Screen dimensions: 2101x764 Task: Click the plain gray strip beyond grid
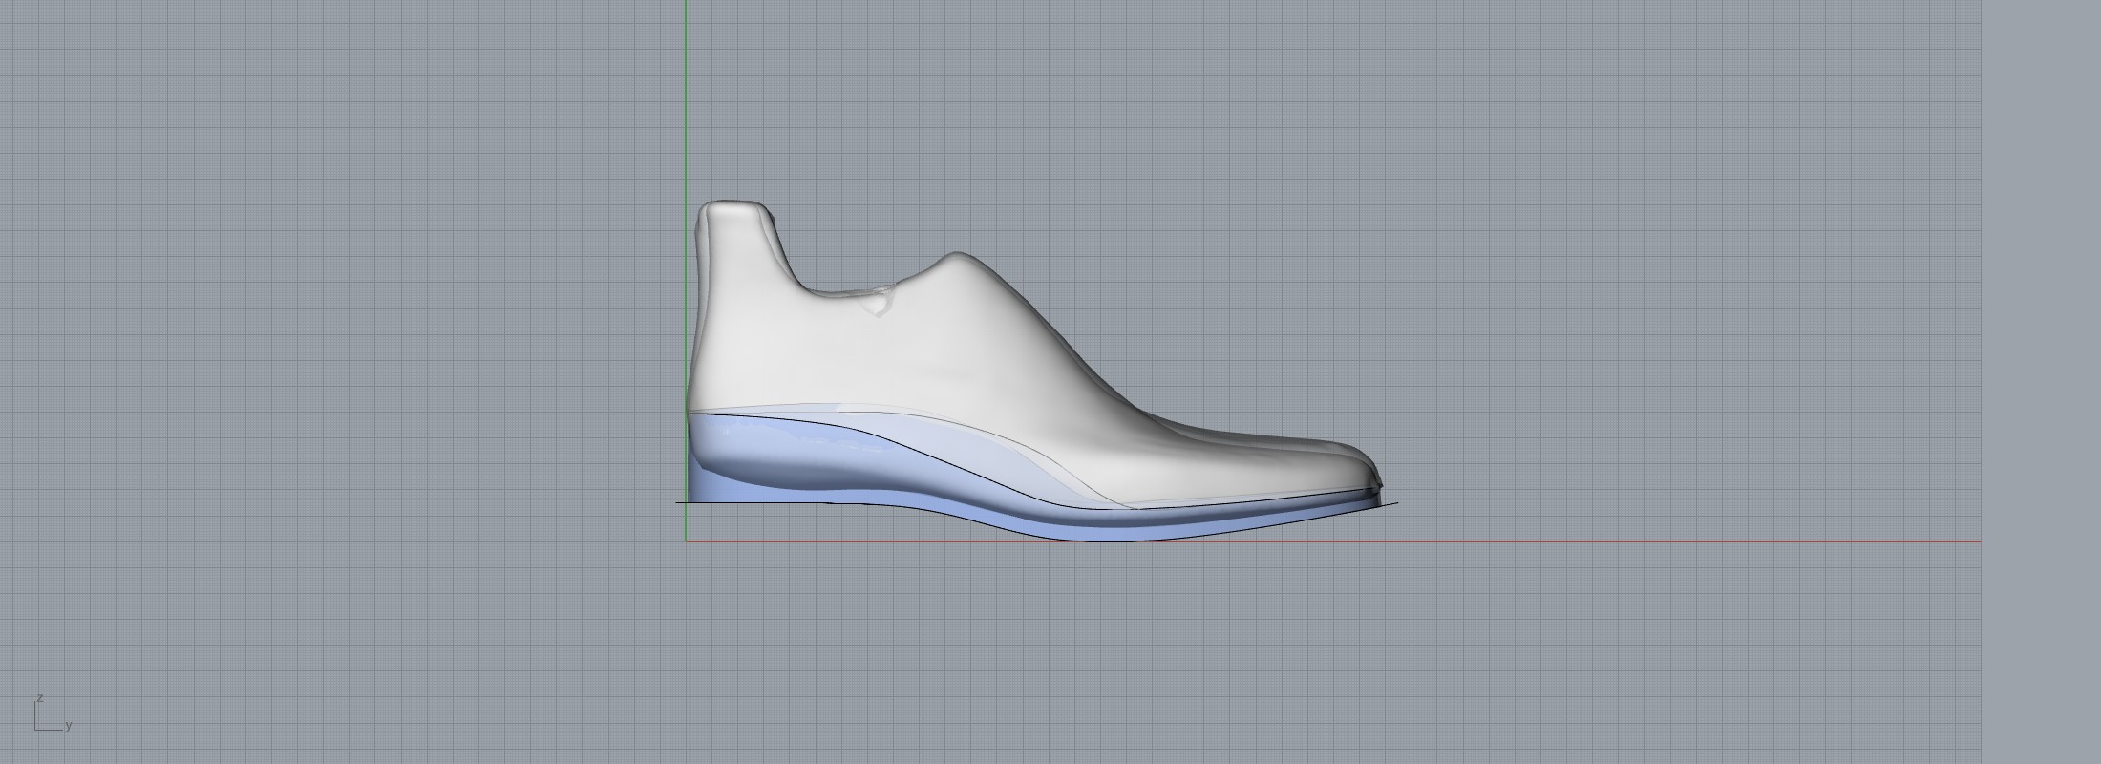2042,382
